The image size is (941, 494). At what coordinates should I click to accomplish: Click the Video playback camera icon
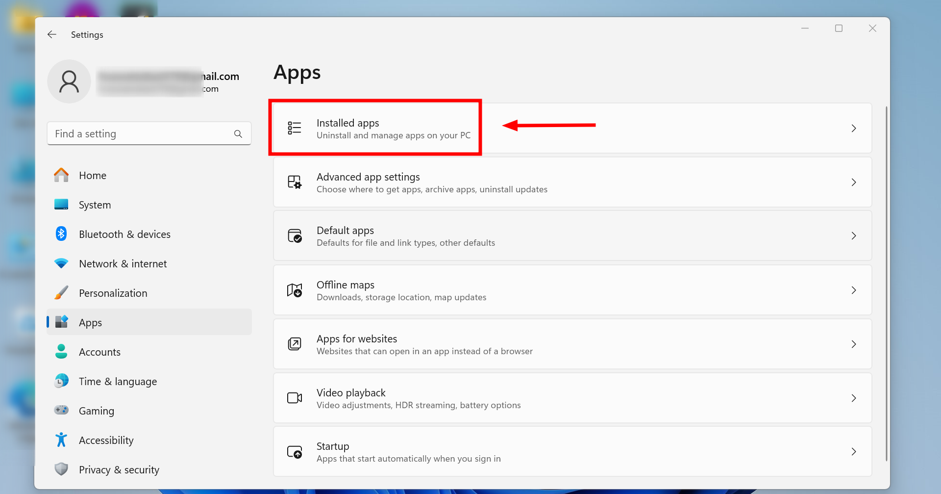tap(295, 398)
